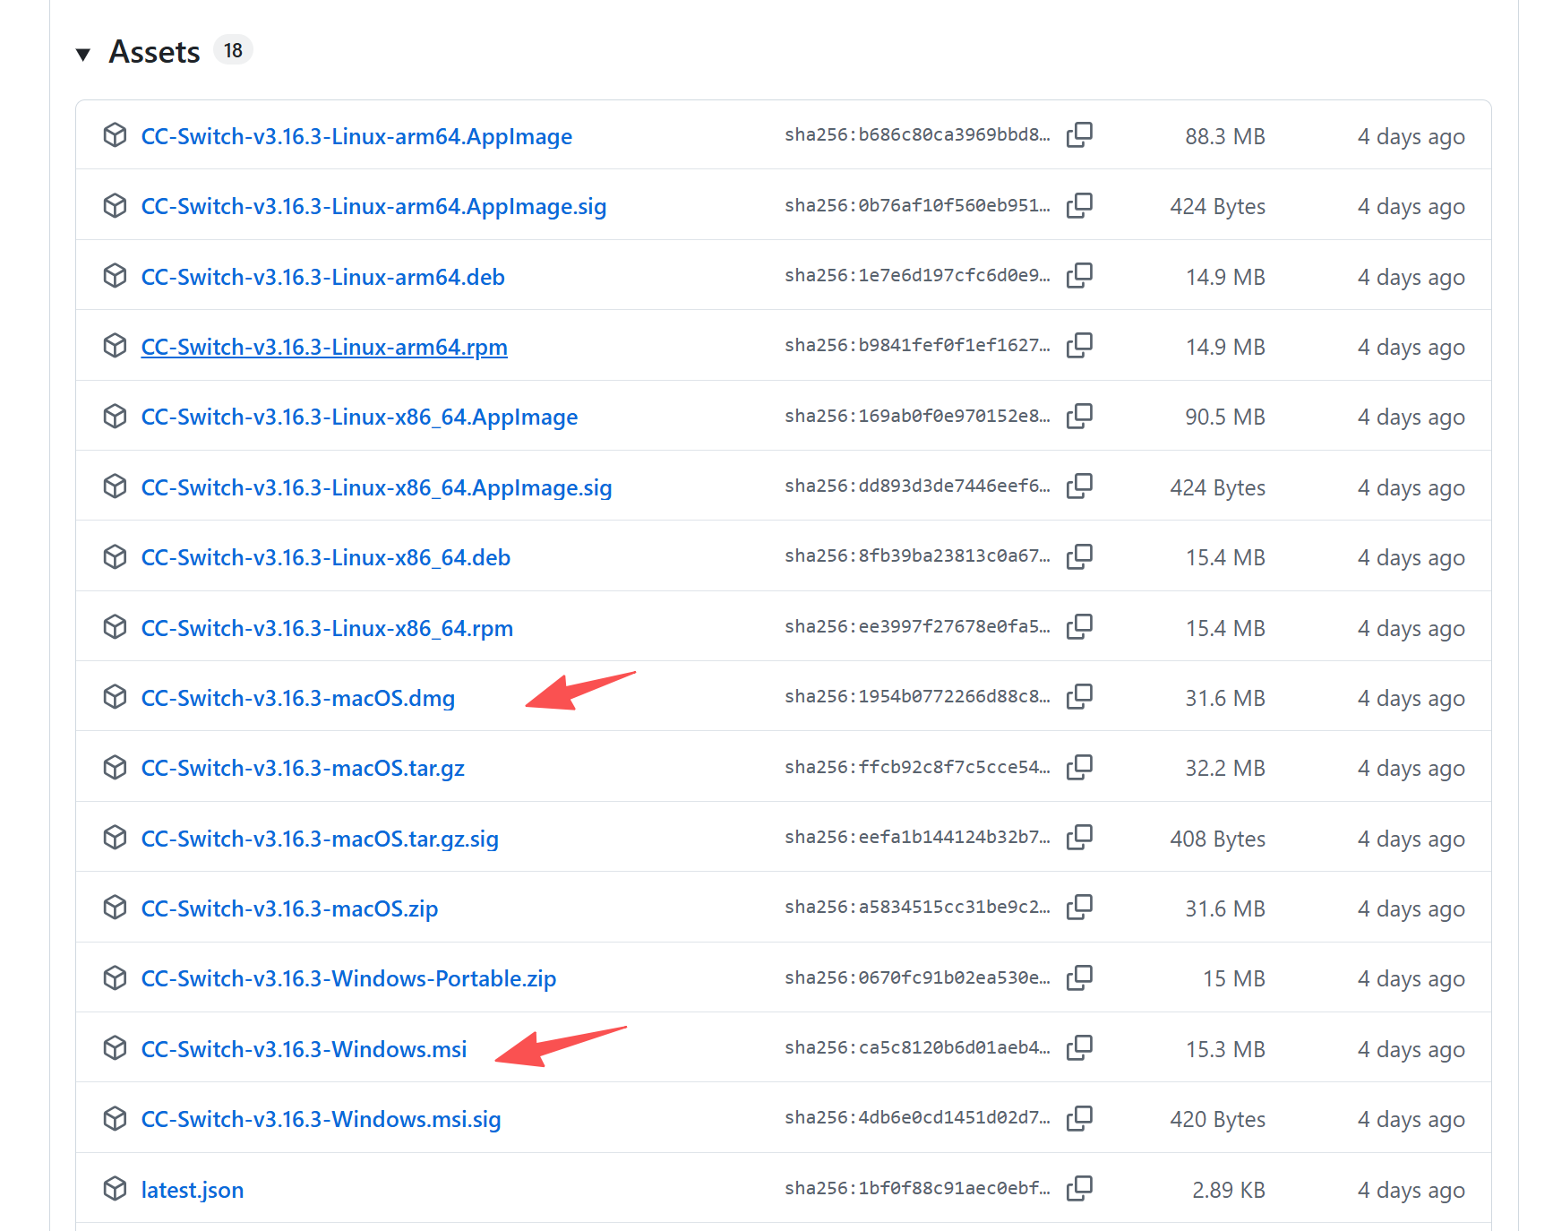Viewport: 1553px width, 1231px height.
Task: Click package icon beside macOS.zip
Action: click(115, 908)
